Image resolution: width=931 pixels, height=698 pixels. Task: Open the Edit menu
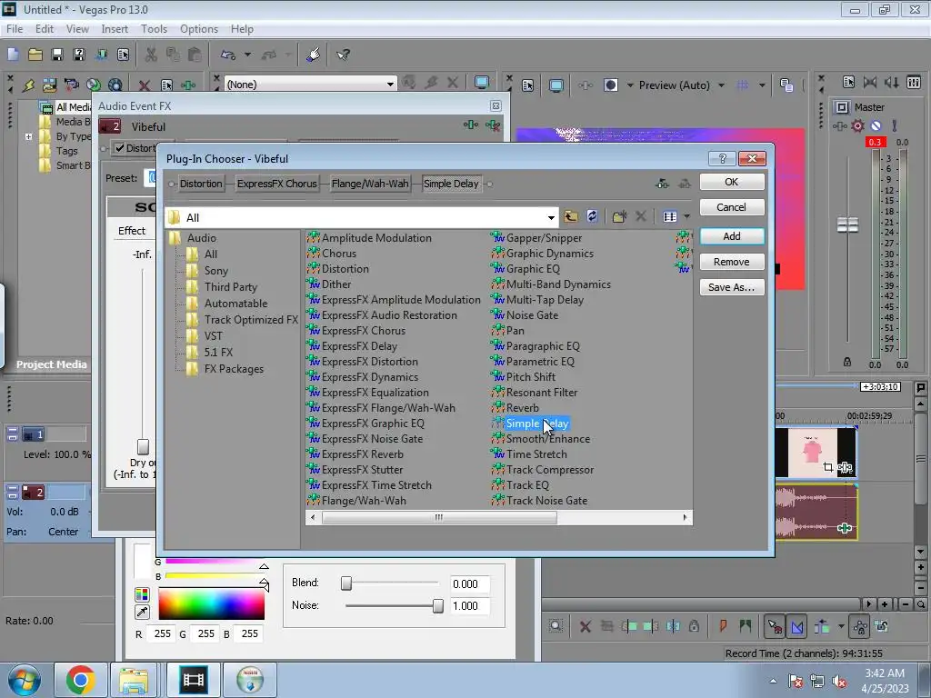(x=44, y=28)
